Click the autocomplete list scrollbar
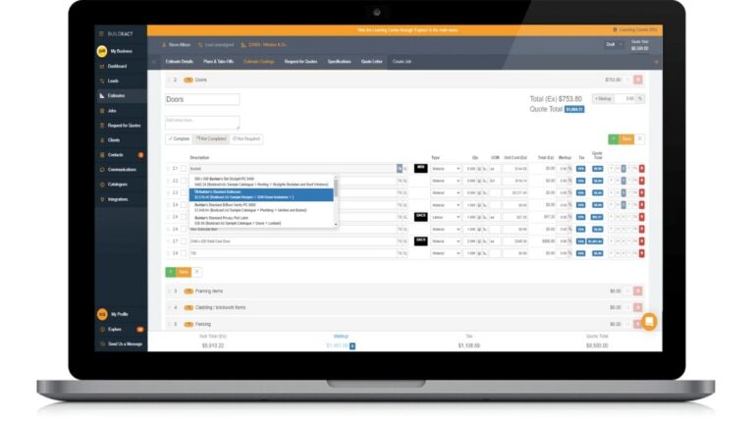 (336, 187)
